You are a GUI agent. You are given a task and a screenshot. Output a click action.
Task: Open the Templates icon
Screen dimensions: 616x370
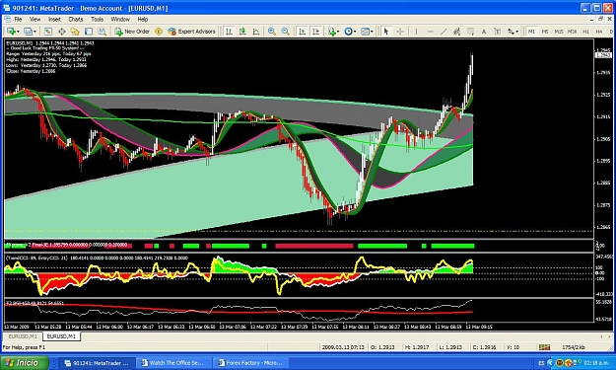pyautogui.click(x=365, y=32)
